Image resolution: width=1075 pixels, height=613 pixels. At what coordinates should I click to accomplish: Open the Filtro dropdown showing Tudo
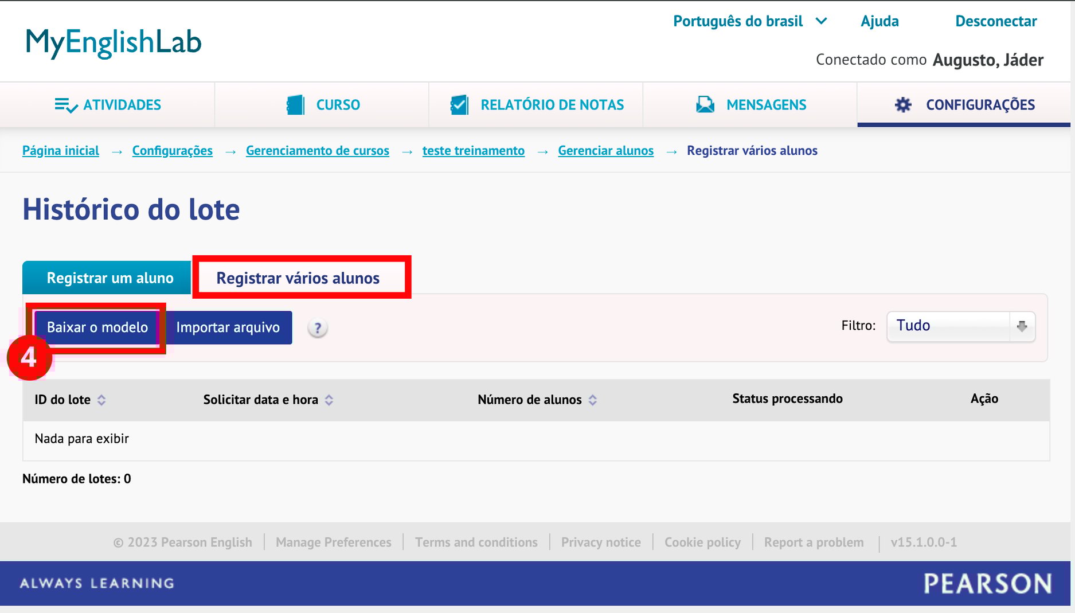948,326
